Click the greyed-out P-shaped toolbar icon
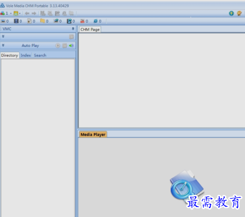 click(57, 13)
